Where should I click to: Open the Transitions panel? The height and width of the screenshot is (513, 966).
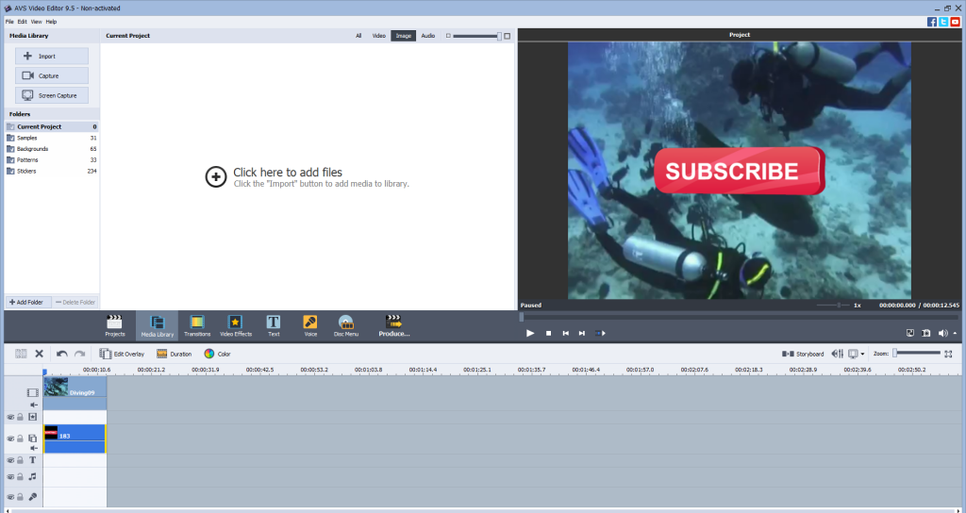point(197,325)
